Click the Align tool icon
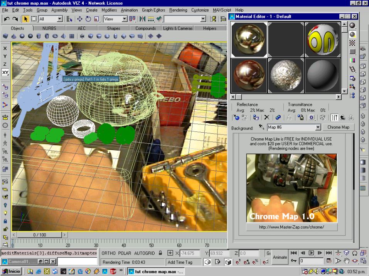The width and height of the screenshot is (369, 276). [159, 19]
